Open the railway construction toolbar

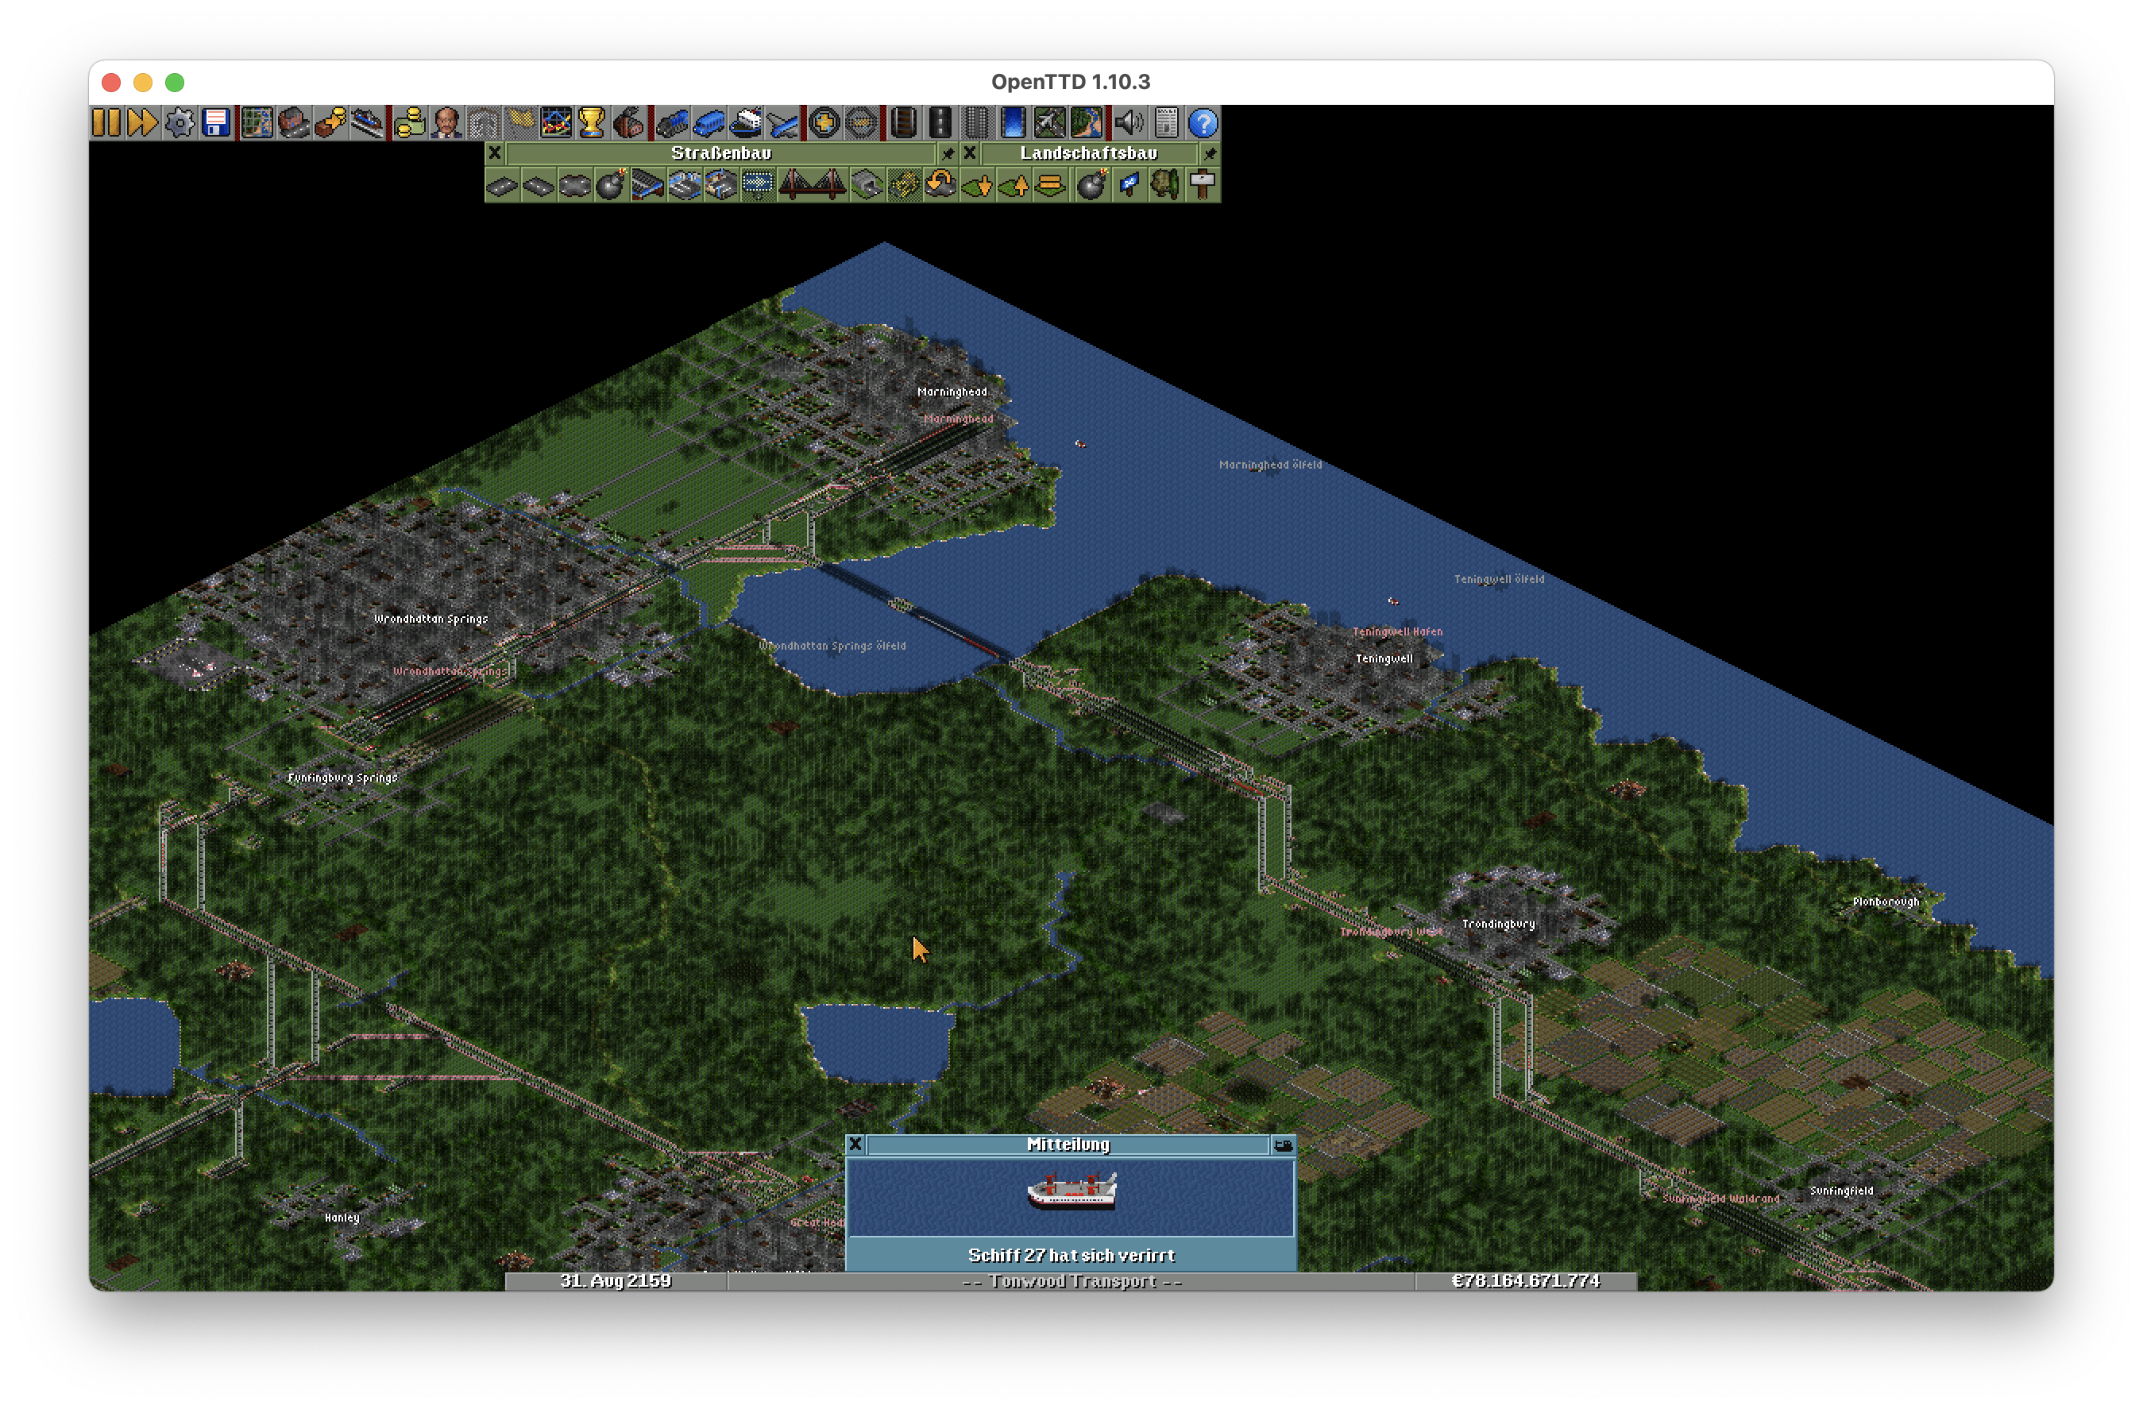pyautogui.click(x=903, y=122)
